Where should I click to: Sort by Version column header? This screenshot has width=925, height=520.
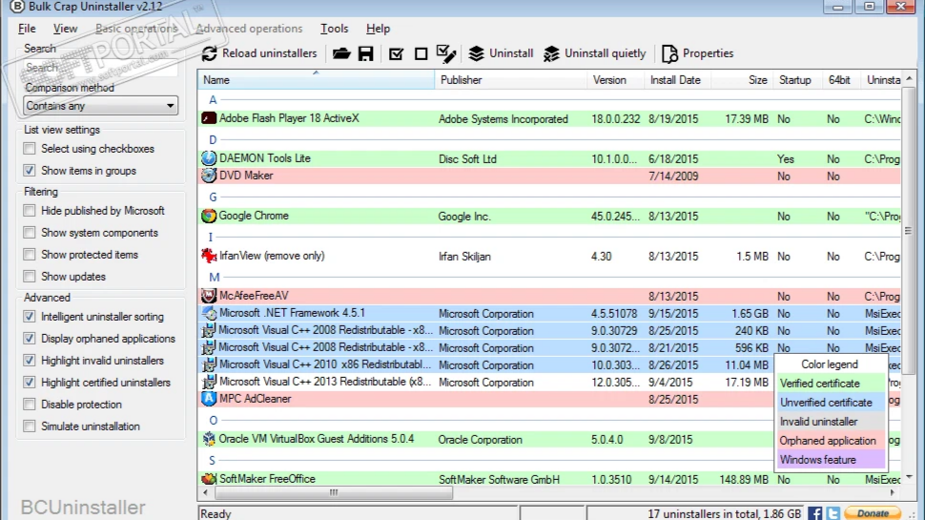tap(615, 80)
